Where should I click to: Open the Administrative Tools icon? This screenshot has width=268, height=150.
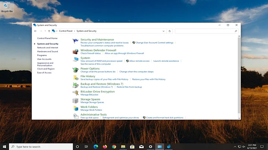coord(75,116)
